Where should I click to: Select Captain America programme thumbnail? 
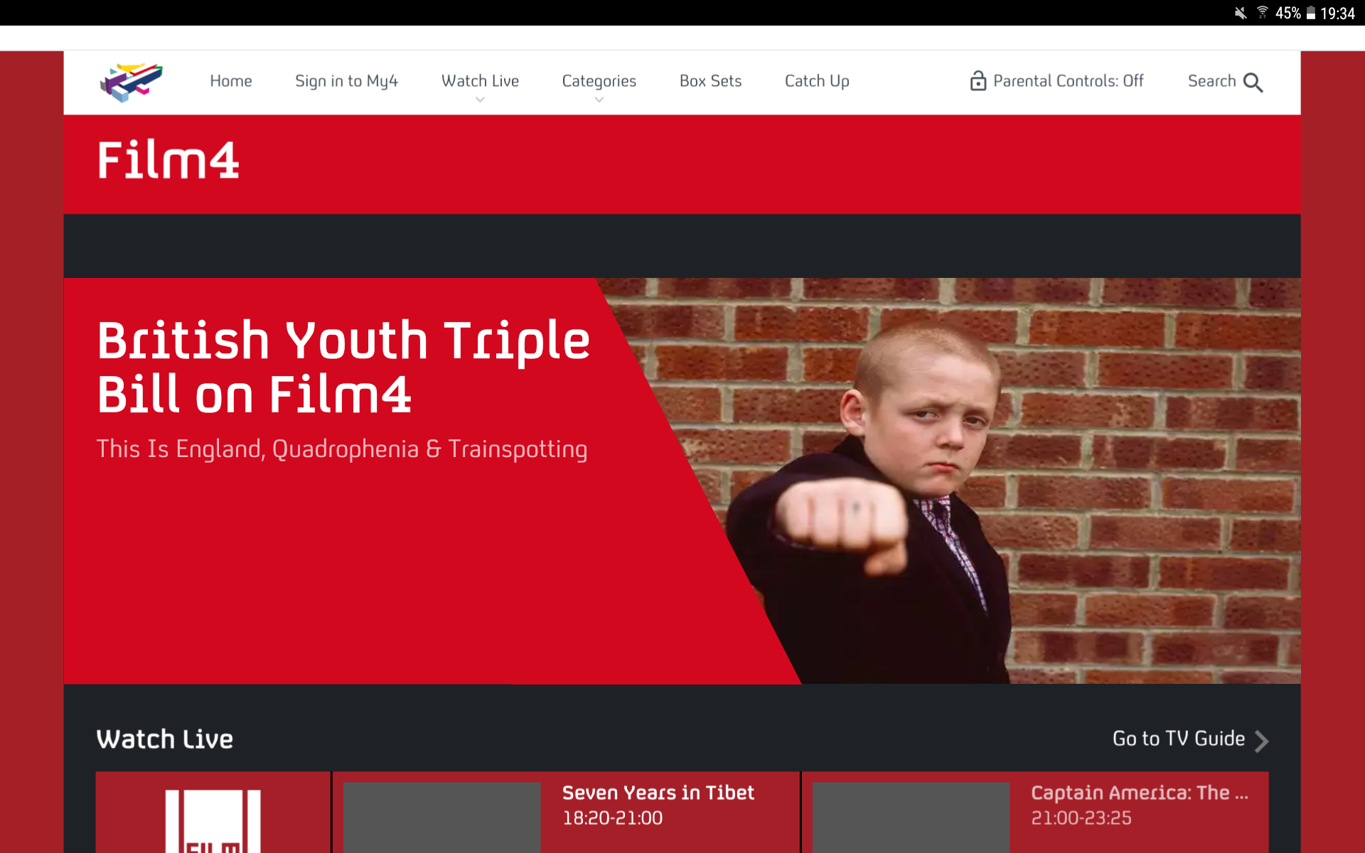point(911,817)
